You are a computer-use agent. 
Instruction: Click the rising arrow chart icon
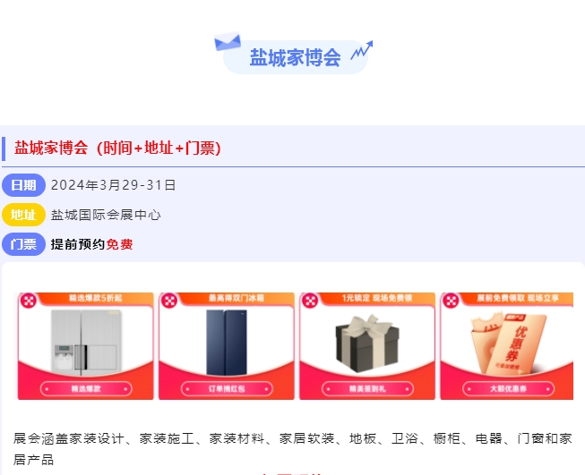pyautogui.click(x=362, y=50)
